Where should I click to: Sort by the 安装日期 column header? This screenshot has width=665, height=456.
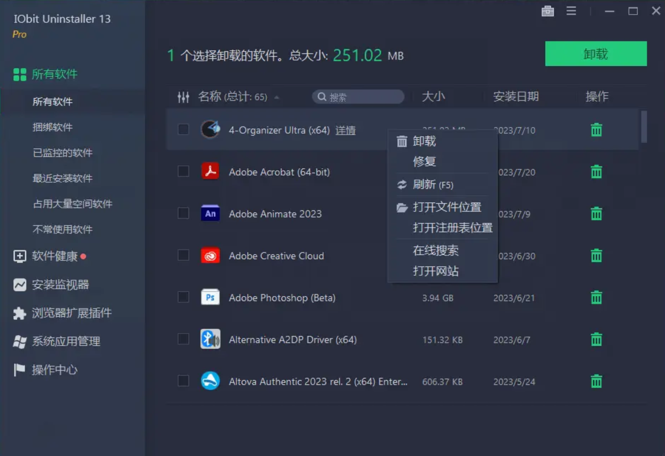tap(516, 97)
